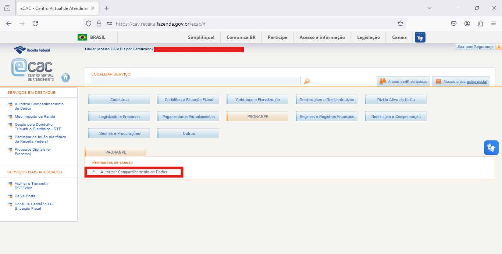
Task: Open Simplifique! in the top menu
Action: point(201,37)
